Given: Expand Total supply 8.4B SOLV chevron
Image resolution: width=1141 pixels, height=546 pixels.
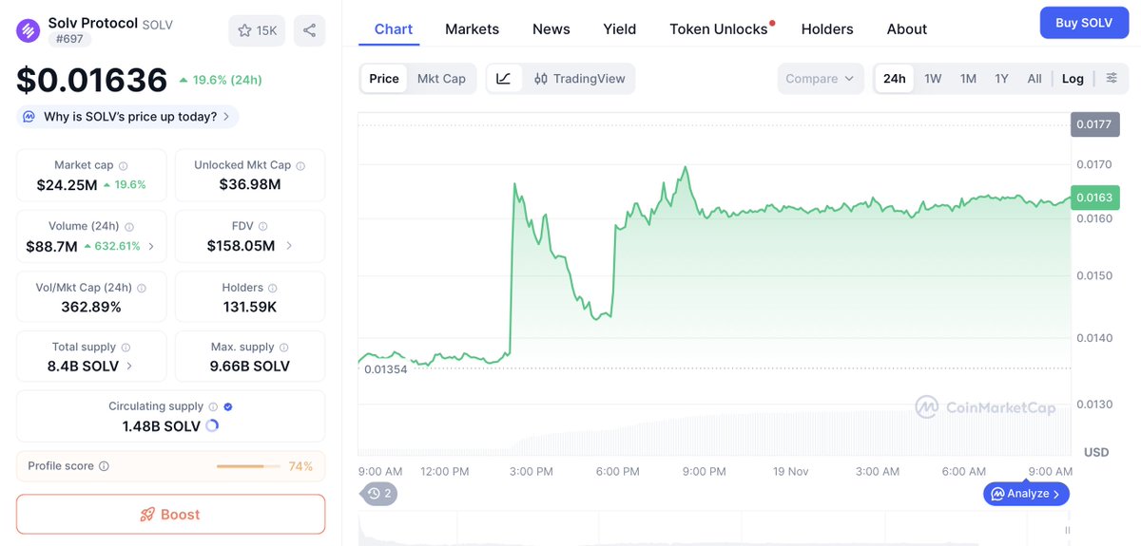Looking at the screenshot, I should (129, 367).
